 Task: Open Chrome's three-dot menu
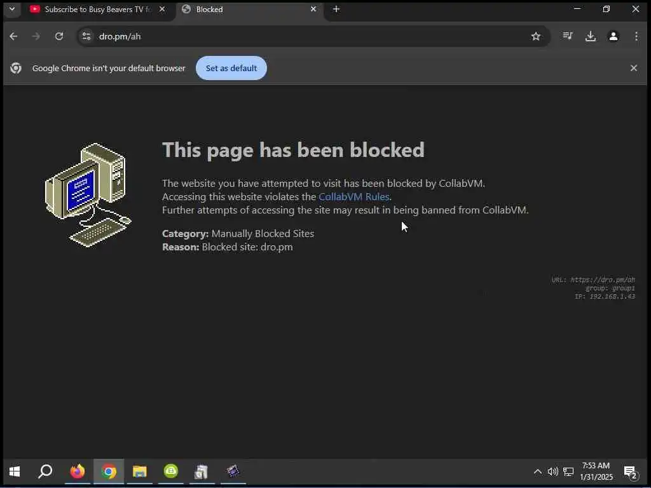(x=636, y=36)
